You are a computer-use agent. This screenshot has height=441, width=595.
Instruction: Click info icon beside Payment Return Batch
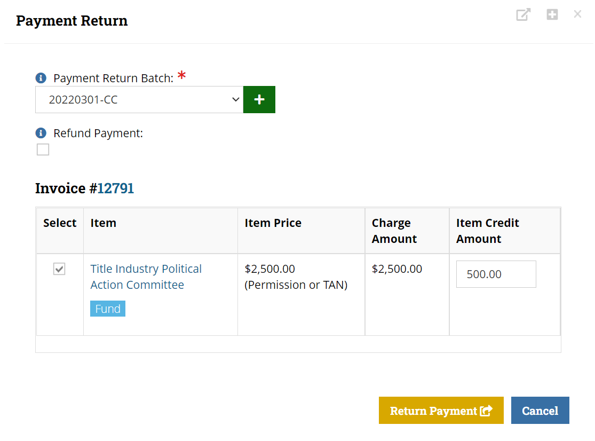[41, 78]
